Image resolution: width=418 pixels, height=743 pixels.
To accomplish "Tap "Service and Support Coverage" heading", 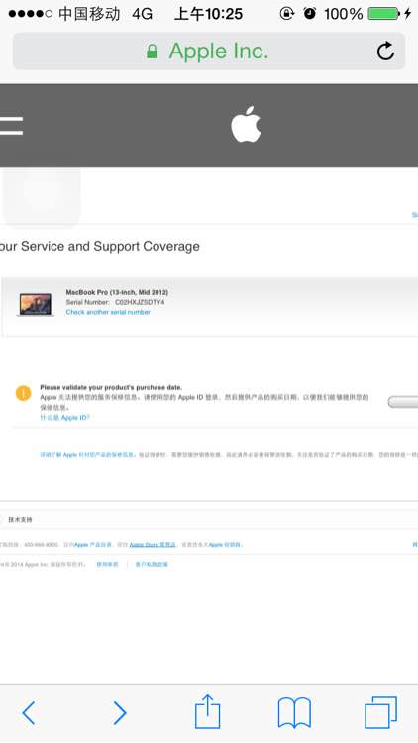I will (110, 247).
